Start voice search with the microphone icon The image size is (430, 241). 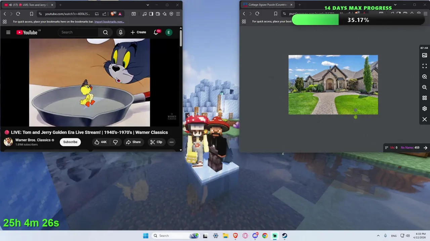(121, 32)
